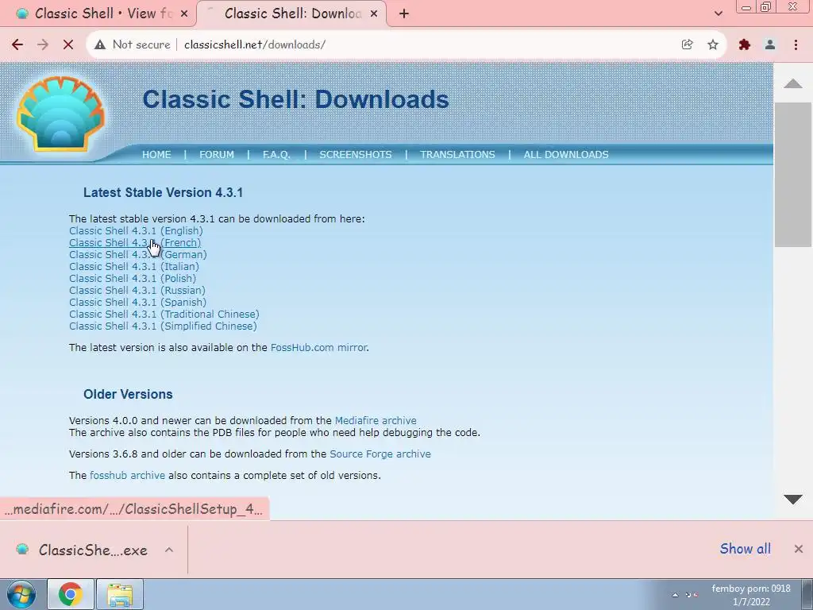Click the taskbar clock and date
The height and width of the screenshot is (610, 813).
tap(751, 595)
